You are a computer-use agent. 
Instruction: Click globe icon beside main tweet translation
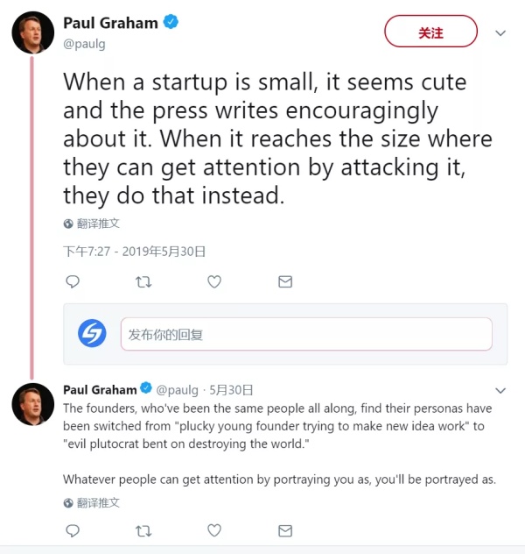point(69,224)
